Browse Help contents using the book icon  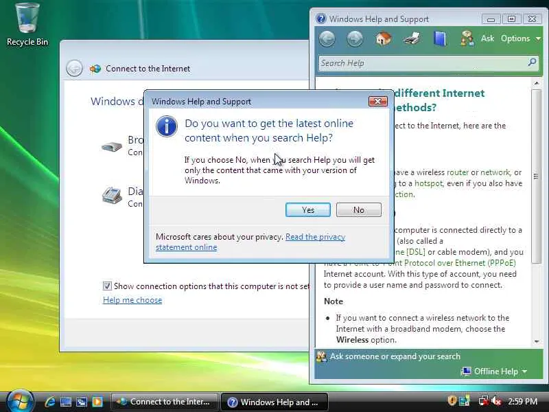click(439, 38)
